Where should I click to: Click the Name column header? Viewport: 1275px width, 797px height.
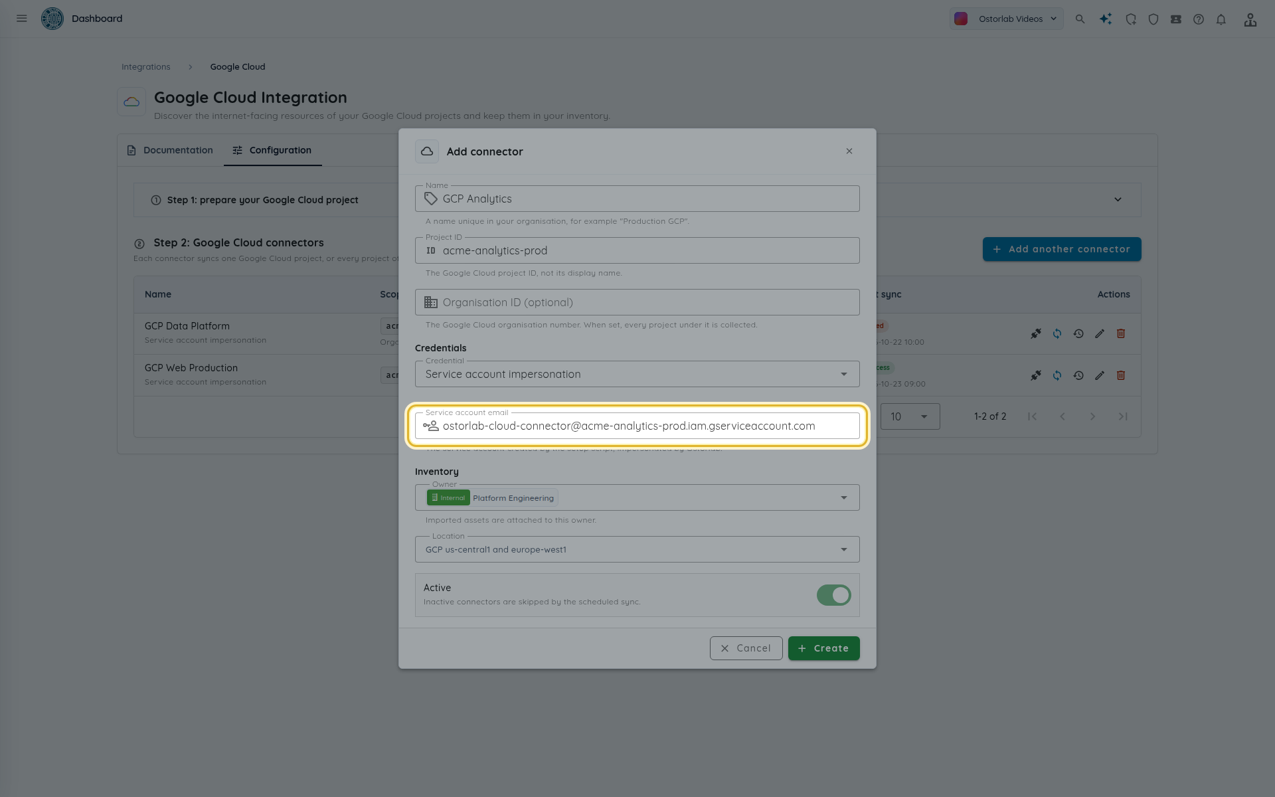tap(158, 294)
